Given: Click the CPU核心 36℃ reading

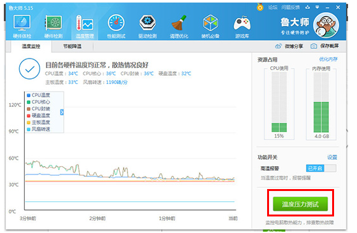Looking at the screenshot, I should tap(99, 74).
